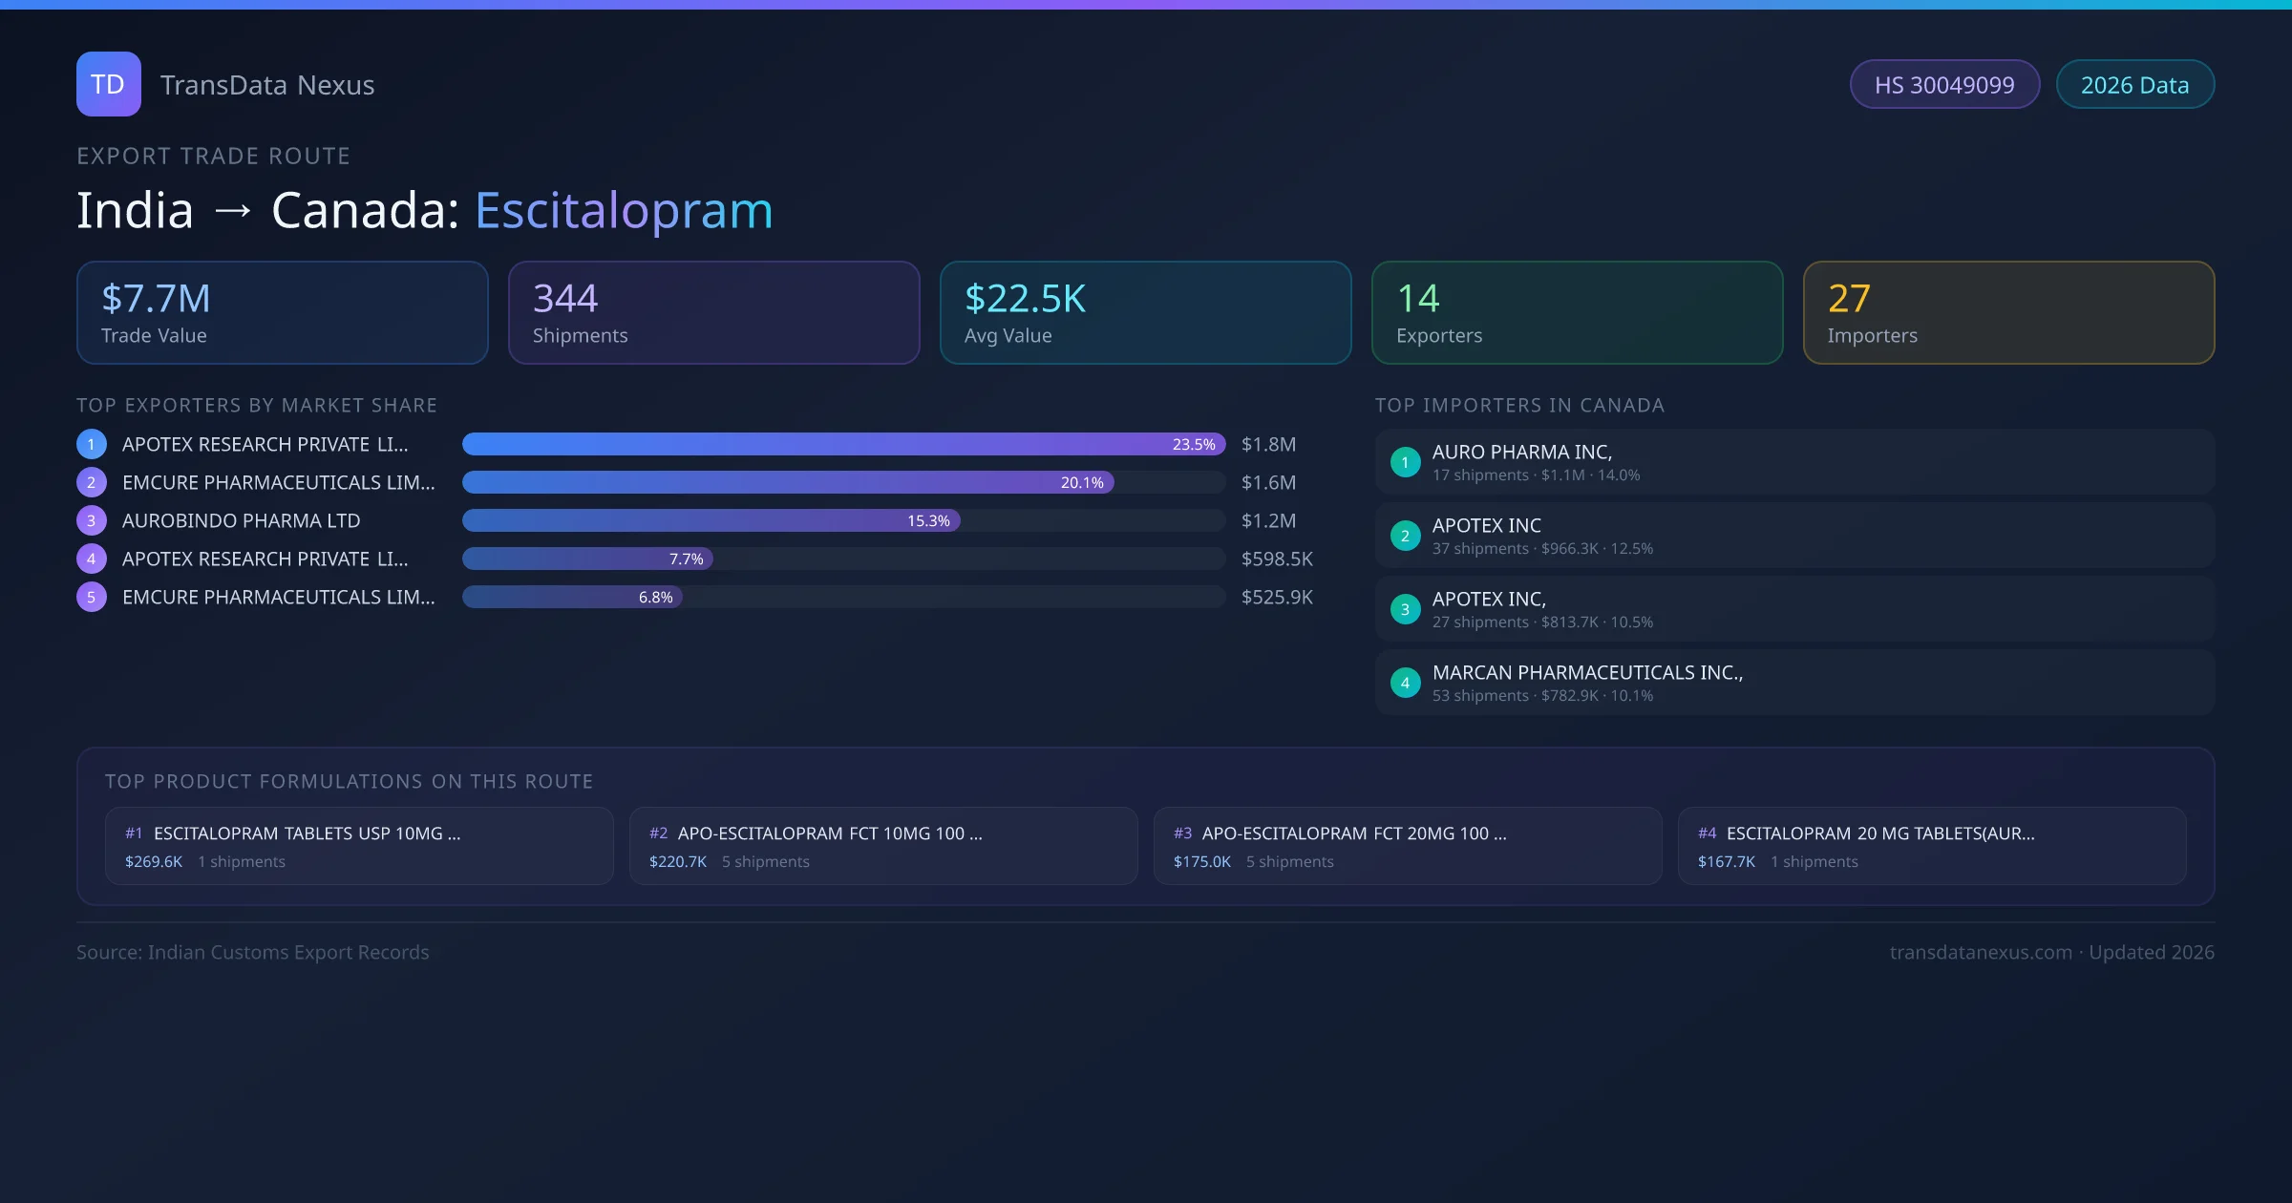Click green rank 2 badge for Apotex Inc

[1405, 536]
